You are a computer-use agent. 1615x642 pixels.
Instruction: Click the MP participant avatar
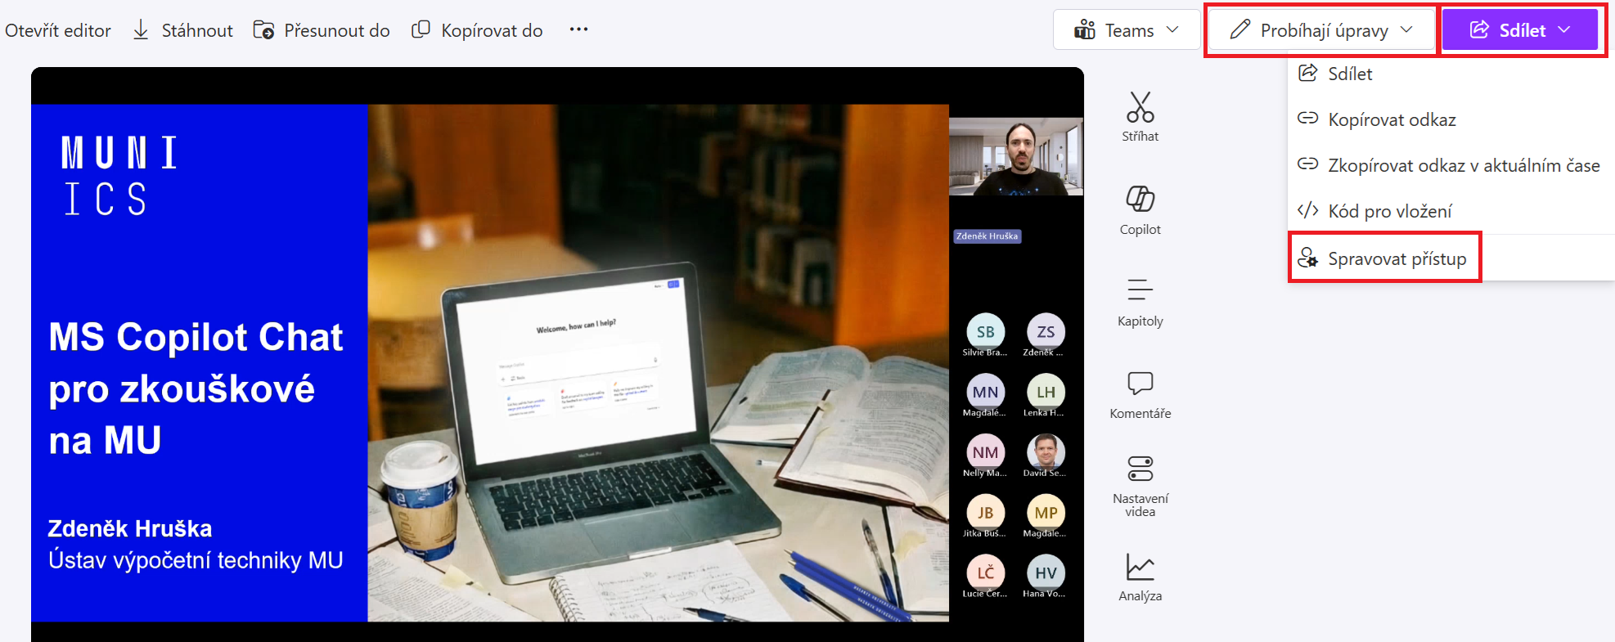coord(1046,513)
